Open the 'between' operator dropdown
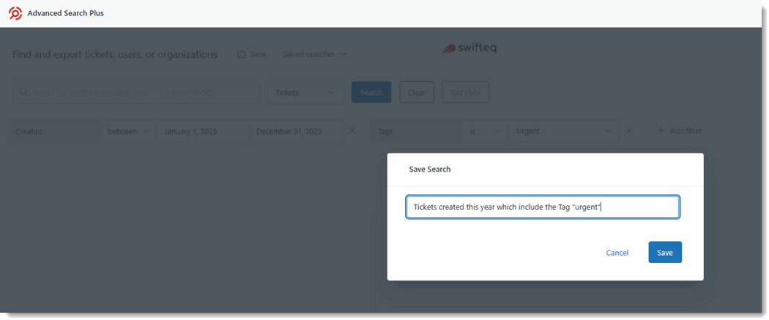The image size is (769, 320). 129,131
